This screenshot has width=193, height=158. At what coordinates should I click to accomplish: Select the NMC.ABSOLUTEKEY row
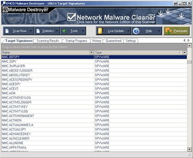(94, 75)
